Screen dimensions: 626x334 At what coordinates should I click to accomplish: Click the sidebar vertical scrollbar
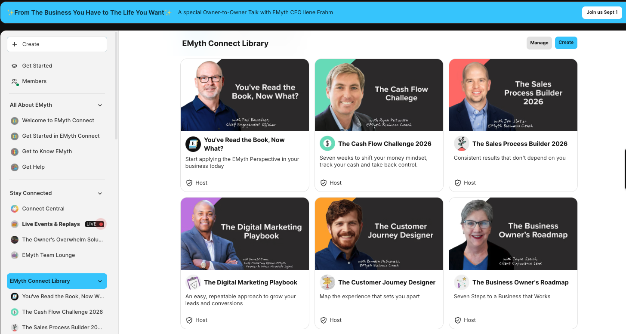click(x=116, y=86)
